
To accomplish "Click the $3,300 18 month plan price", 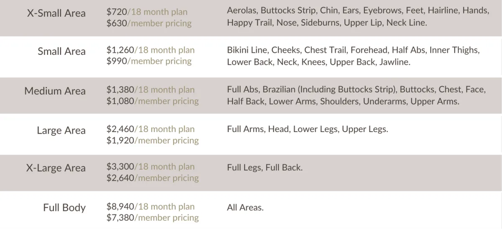I will tap(151, 167).
